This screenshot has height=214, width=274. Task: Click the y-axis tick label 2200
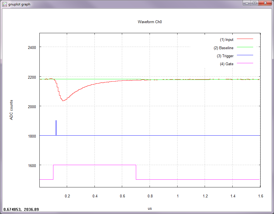(32, 77)
